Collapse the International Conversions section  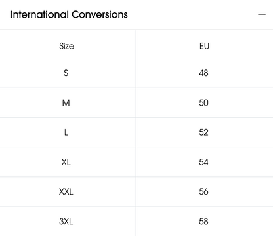(262, 14)
